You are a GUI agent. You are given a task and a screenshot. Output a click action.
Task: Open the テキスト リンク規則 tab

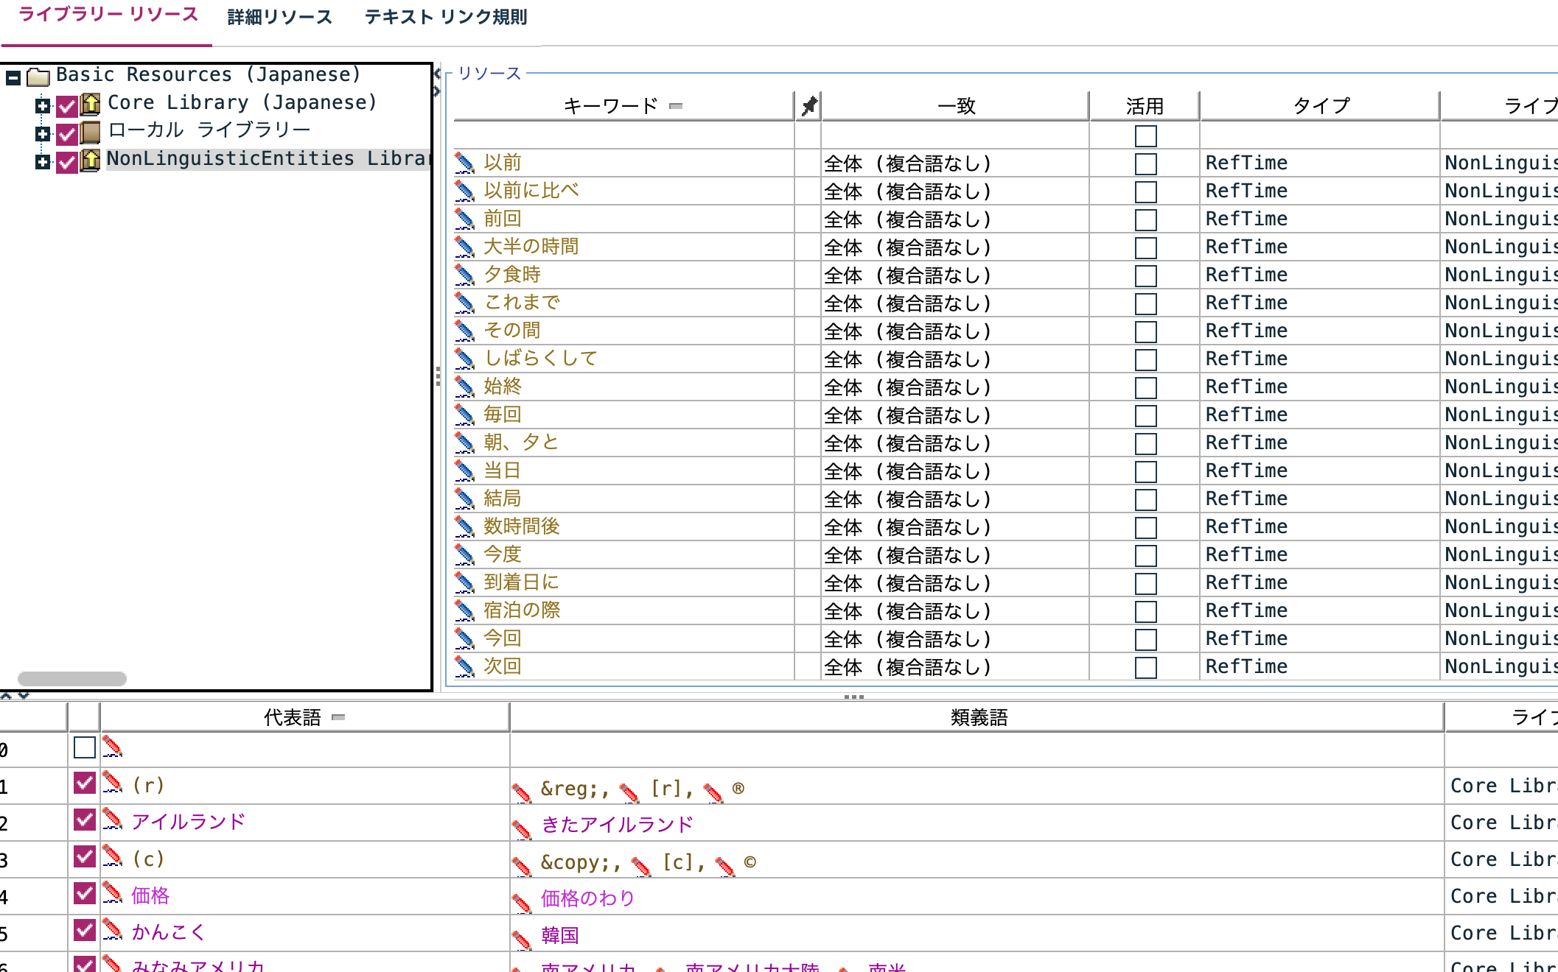(445, 18)
